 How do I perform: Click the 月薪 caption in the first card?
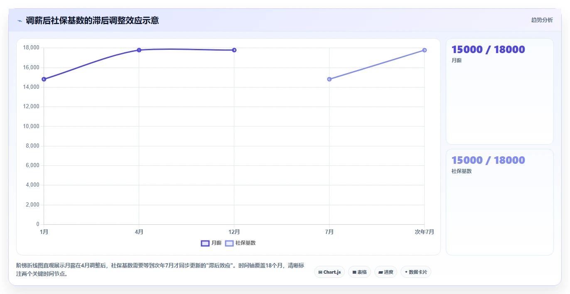(457, 61)
